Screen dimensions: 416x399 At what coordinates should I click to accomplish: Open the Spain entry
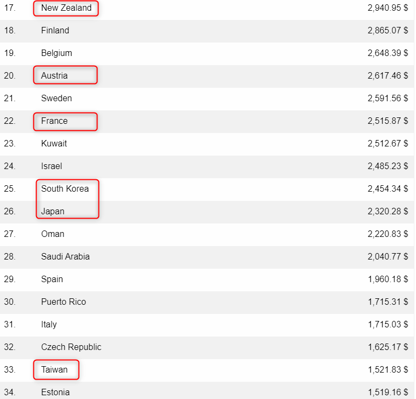207,279
